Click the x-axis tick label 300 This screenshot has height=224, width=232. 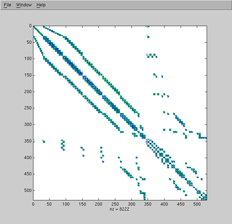131,204
